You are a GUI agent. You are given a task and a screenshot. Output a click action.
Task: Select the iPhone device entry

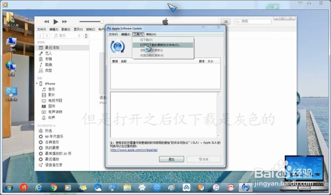point(50,84)
